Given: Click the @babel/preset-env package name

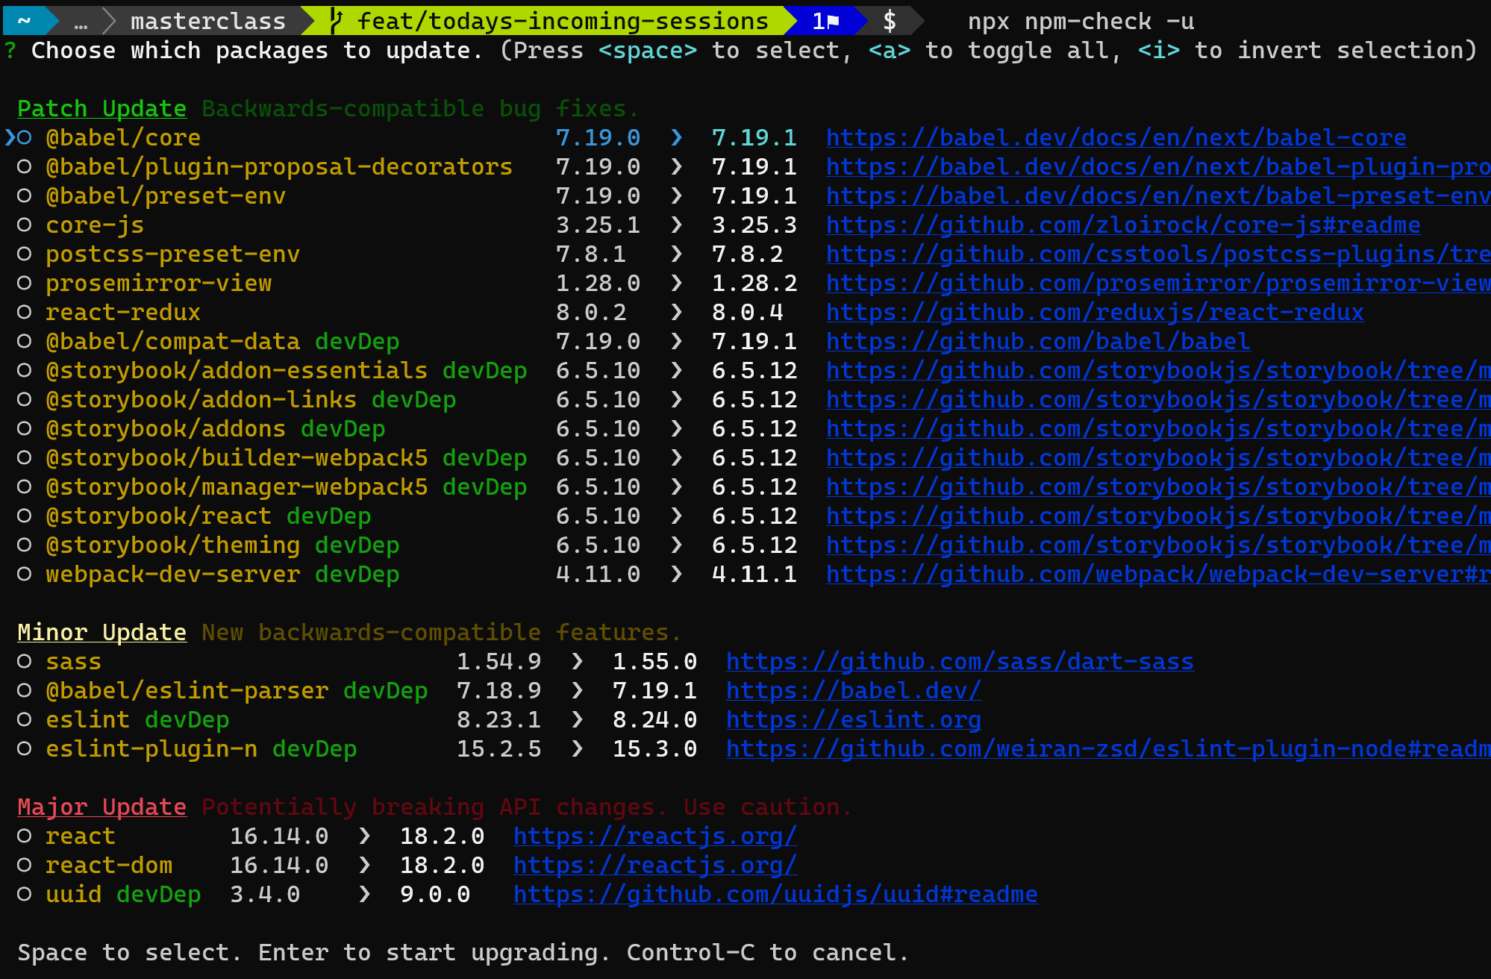Looking at the screenshot, I should (x=166, y=196).
